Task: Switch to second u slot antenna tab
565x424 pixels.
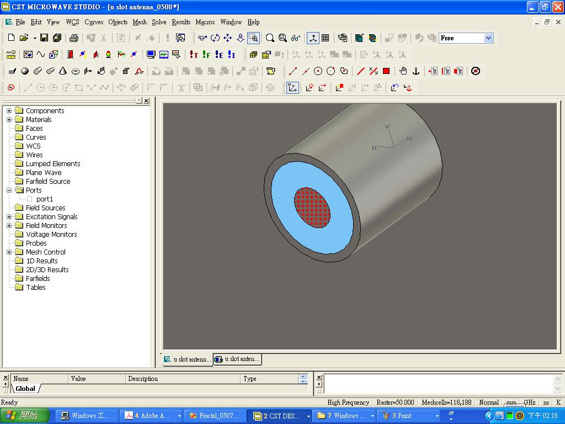Action: tap(237, 359)
